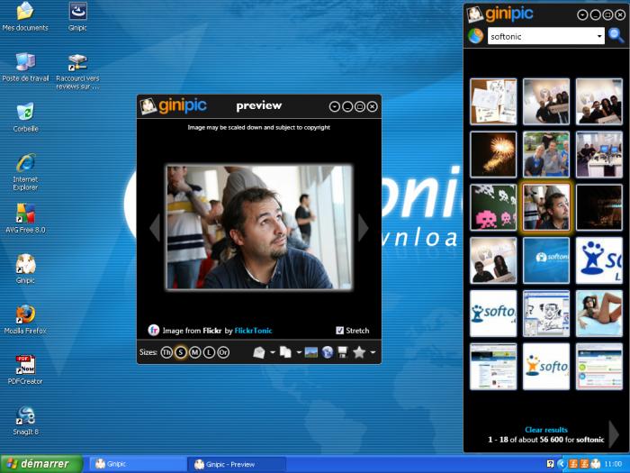Select original size Or
The width and height of the screenshot is (630, 473).
click(223, 353)
